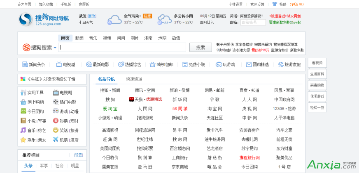Open the 爱淘宝 green link

click(110, 109)
